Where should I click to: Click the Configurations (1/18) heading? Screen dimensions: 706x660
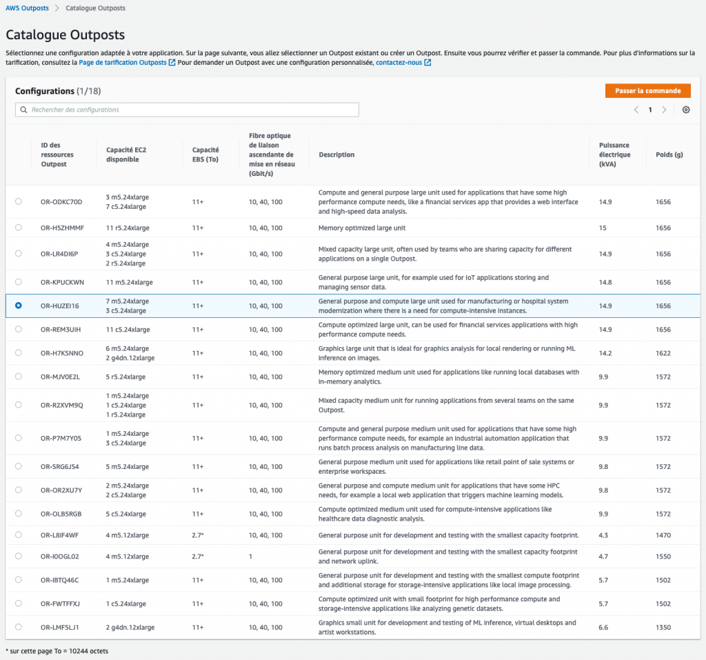tap(58, 91)
